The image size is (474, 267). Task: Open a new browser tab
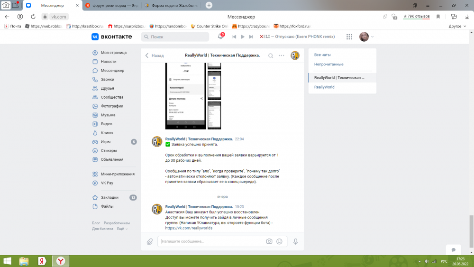click(x=209, y=5)
